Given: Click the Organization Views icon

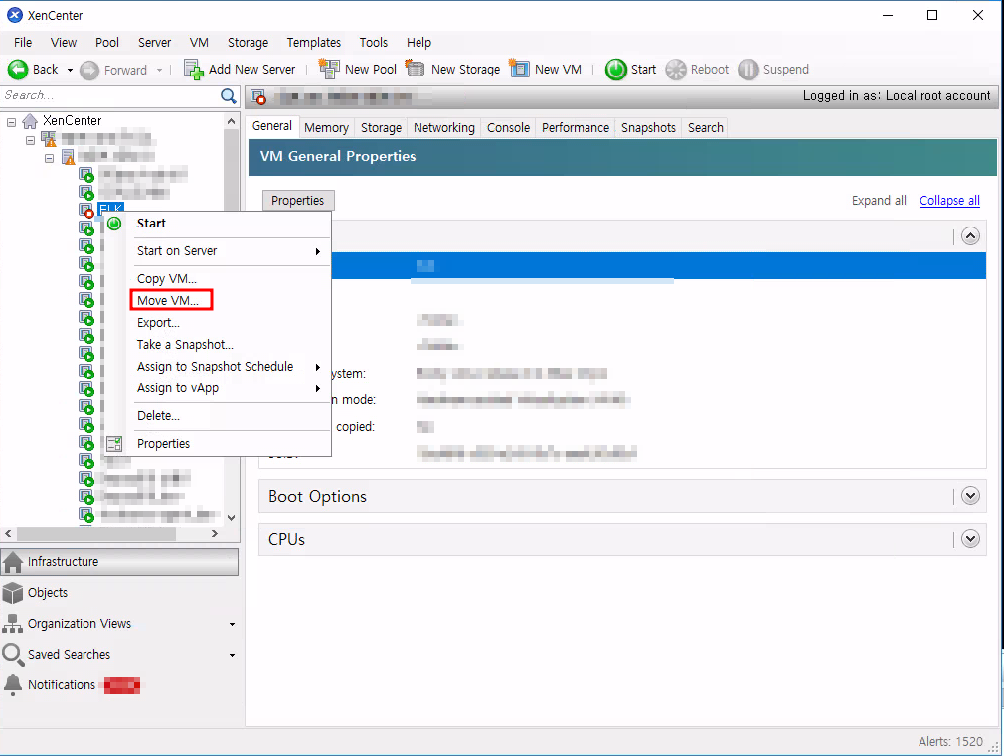Looking at the screenshot, I should [12, 624].
